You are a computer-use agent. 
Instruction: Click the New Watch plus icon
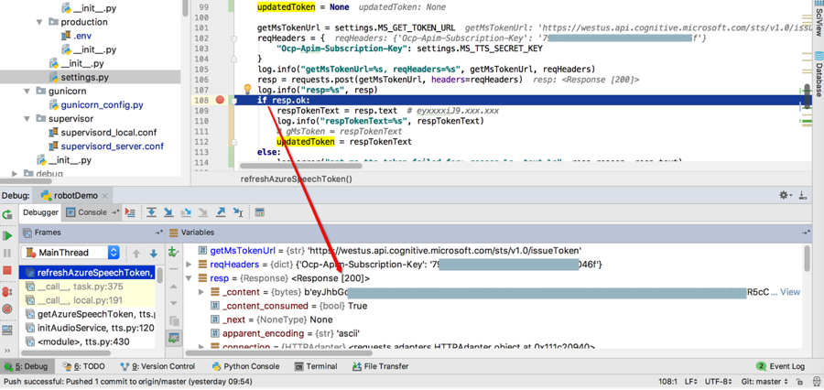[174, 252]
